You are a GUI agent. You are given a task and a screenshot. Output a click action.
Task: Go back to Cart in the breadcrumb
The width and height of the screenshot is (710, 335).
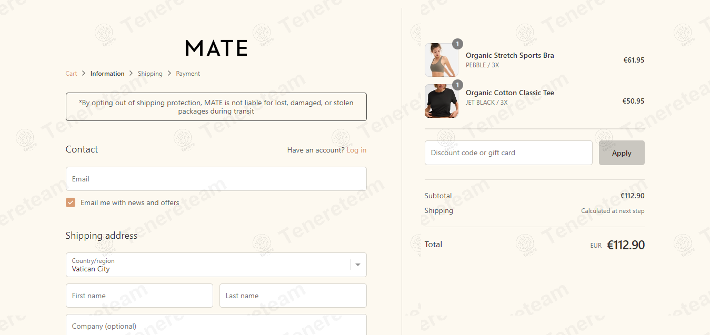coord(71,74)
